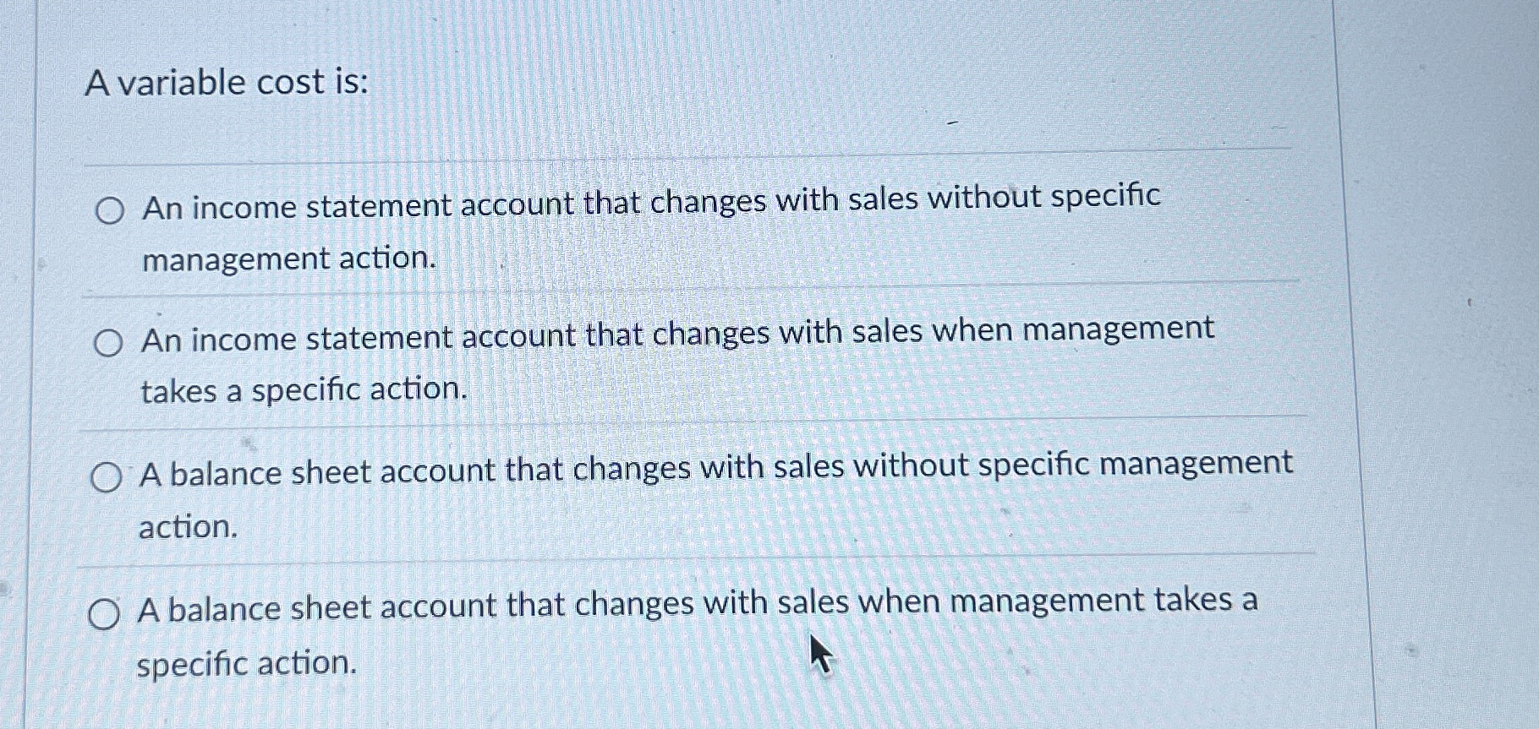Click 'specific action' in the last option

[245, 663]
